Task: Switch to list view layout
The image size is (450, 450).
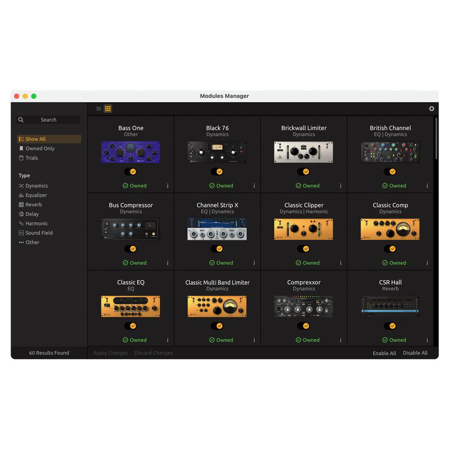Action: pyautogui.click(x=98, y=109)
